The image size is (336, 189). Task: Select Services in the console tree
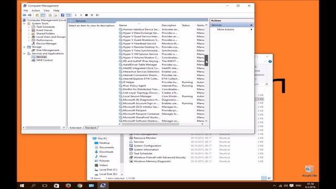pos(41,57)
